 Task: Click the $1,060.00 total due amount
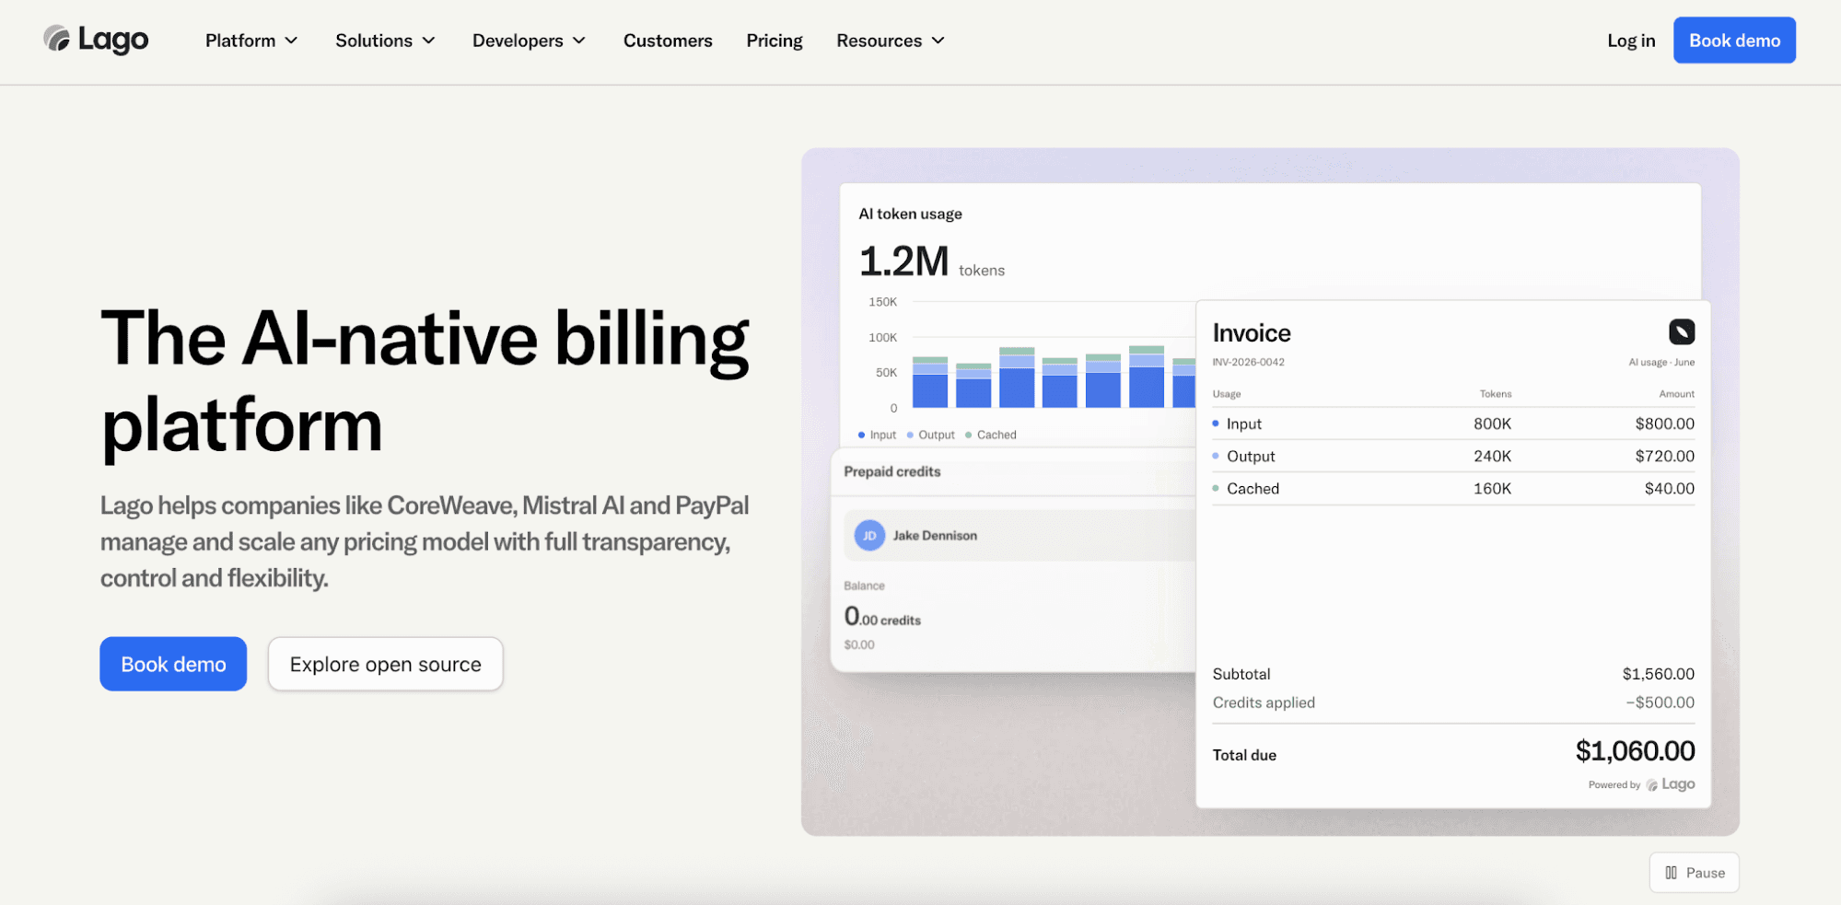[x=1635, y=751]
